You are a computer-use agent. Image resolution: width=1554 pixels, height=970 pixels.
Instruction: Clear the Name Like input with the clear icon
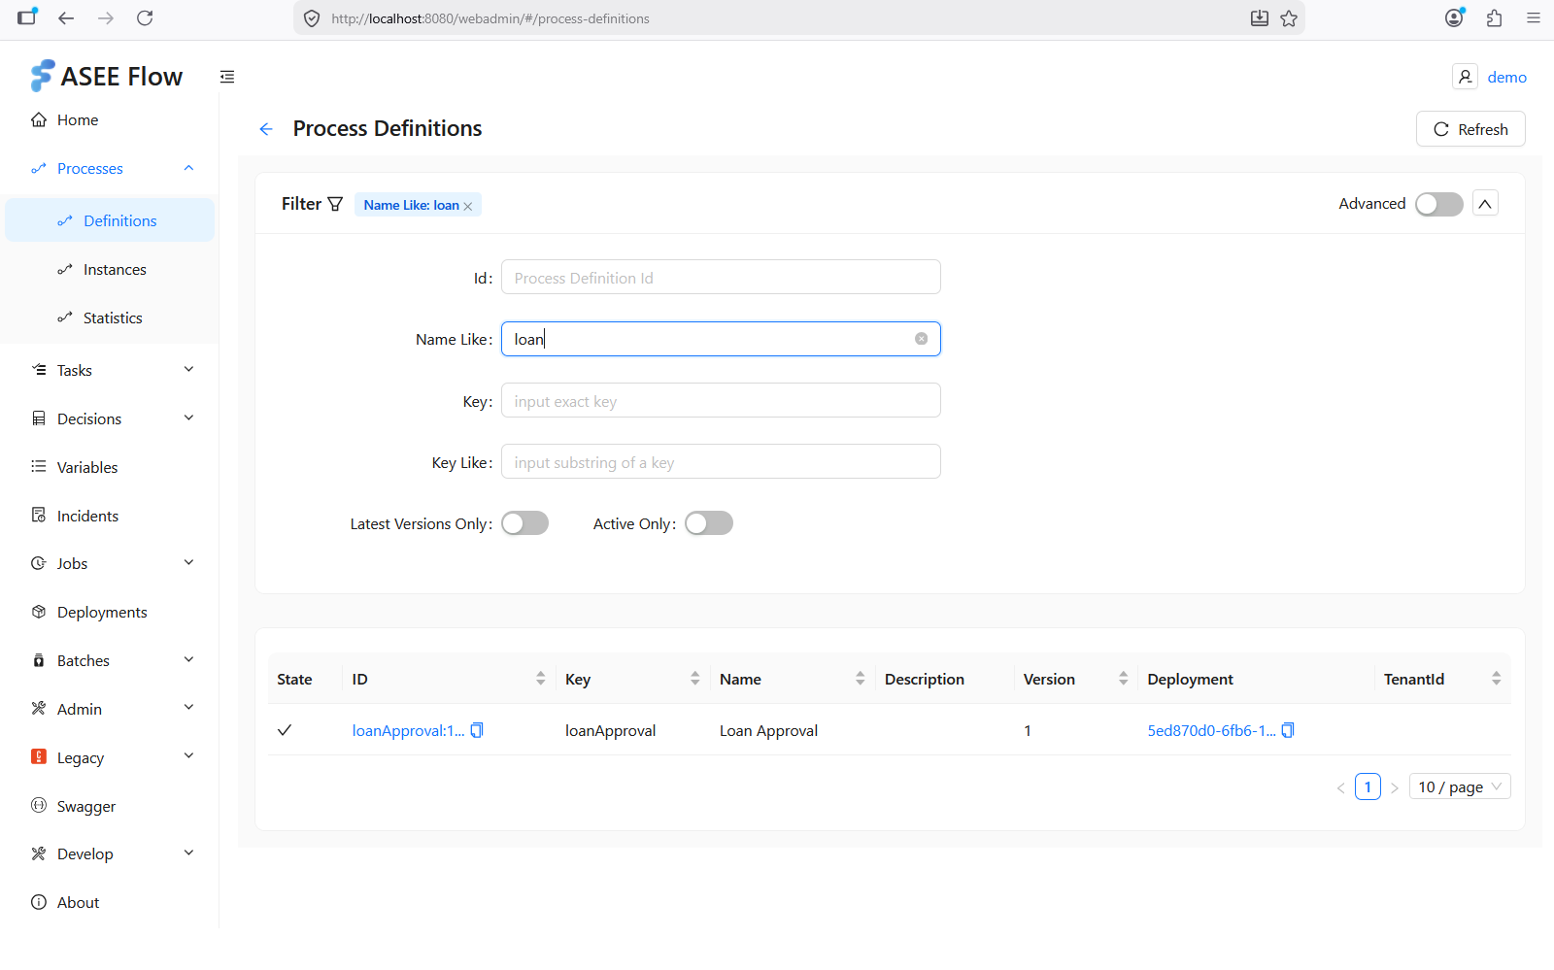coord(921,339)
